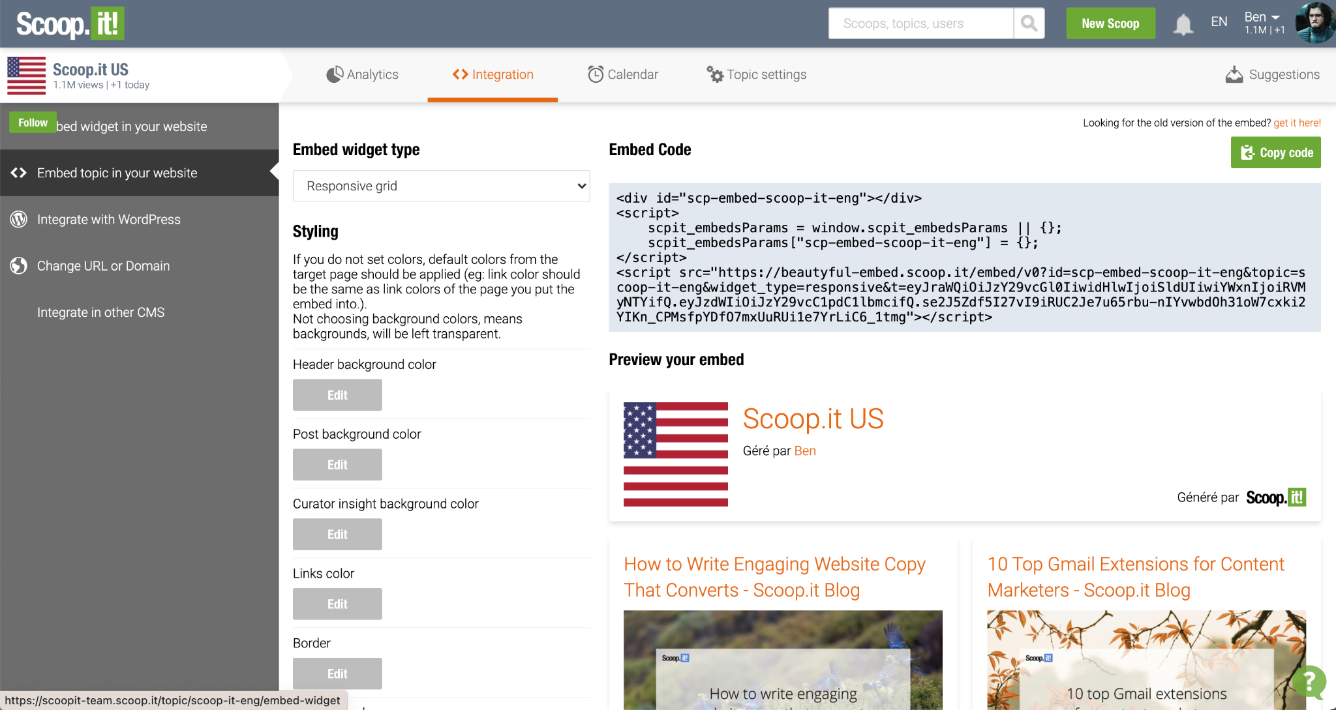The image size is (1336, 710).
Task: Open notifications bell icon
Action: pos(1183,24)
